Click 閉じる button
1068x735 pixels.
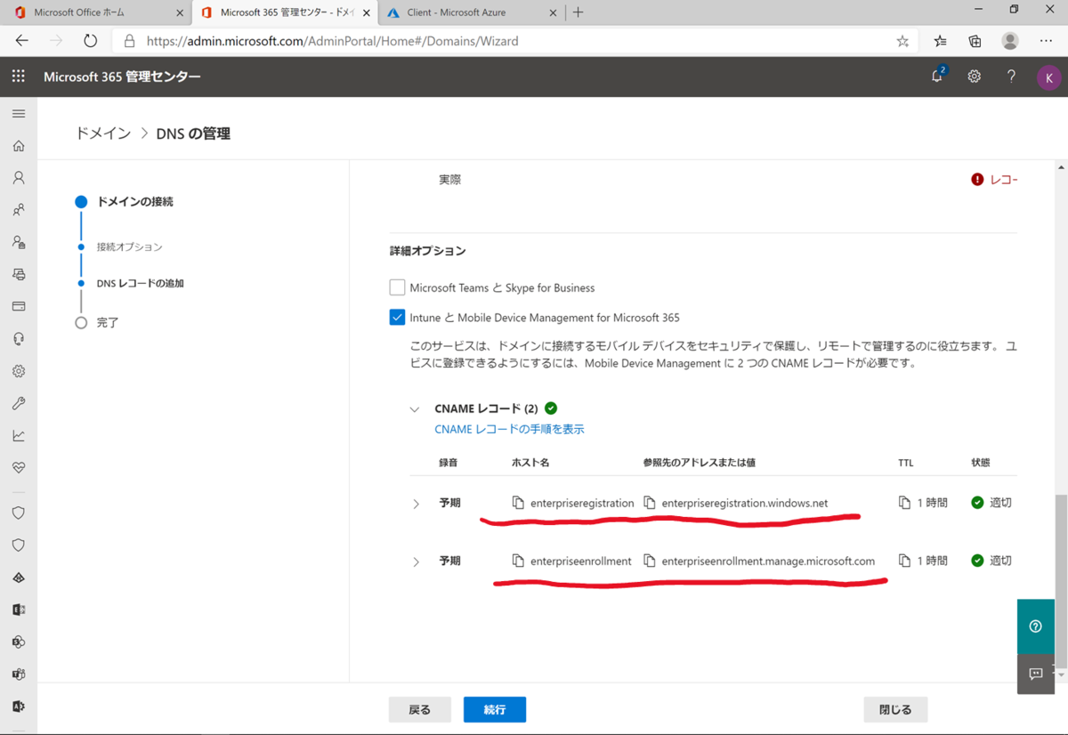[x=895, y=709]
